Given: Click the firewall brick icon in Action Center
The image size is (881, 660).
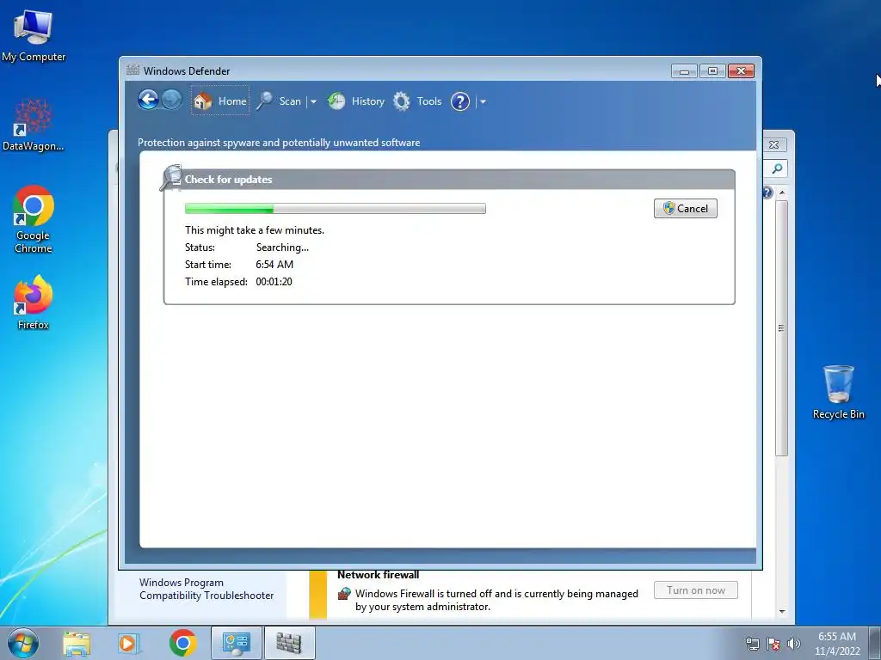Looking at the screenshot, I should (344, 594).
